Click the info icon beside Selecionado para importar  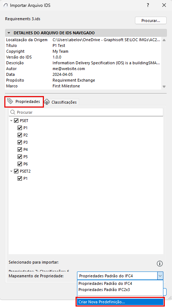[160, 264]
